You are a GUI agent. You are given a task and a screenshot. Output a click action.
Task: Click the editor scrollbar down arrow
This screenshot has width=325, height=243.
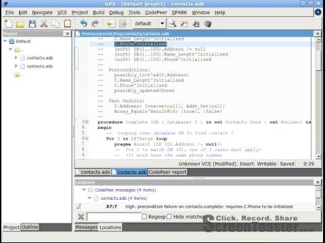318,156
